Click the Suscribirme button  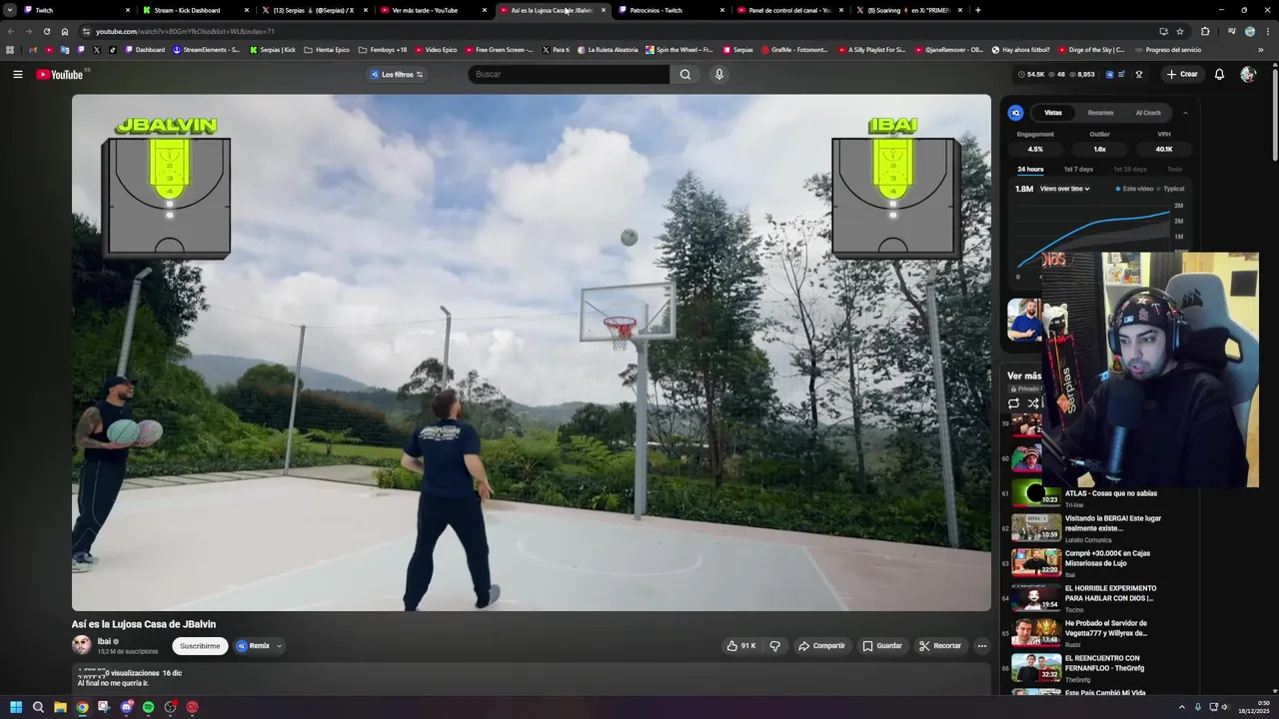(x=200, y=646)
